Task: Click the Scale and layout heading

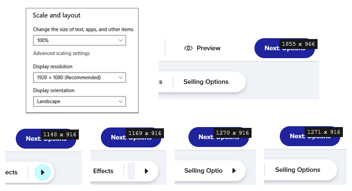Action: pyautogui.click(x=56, y=15)
